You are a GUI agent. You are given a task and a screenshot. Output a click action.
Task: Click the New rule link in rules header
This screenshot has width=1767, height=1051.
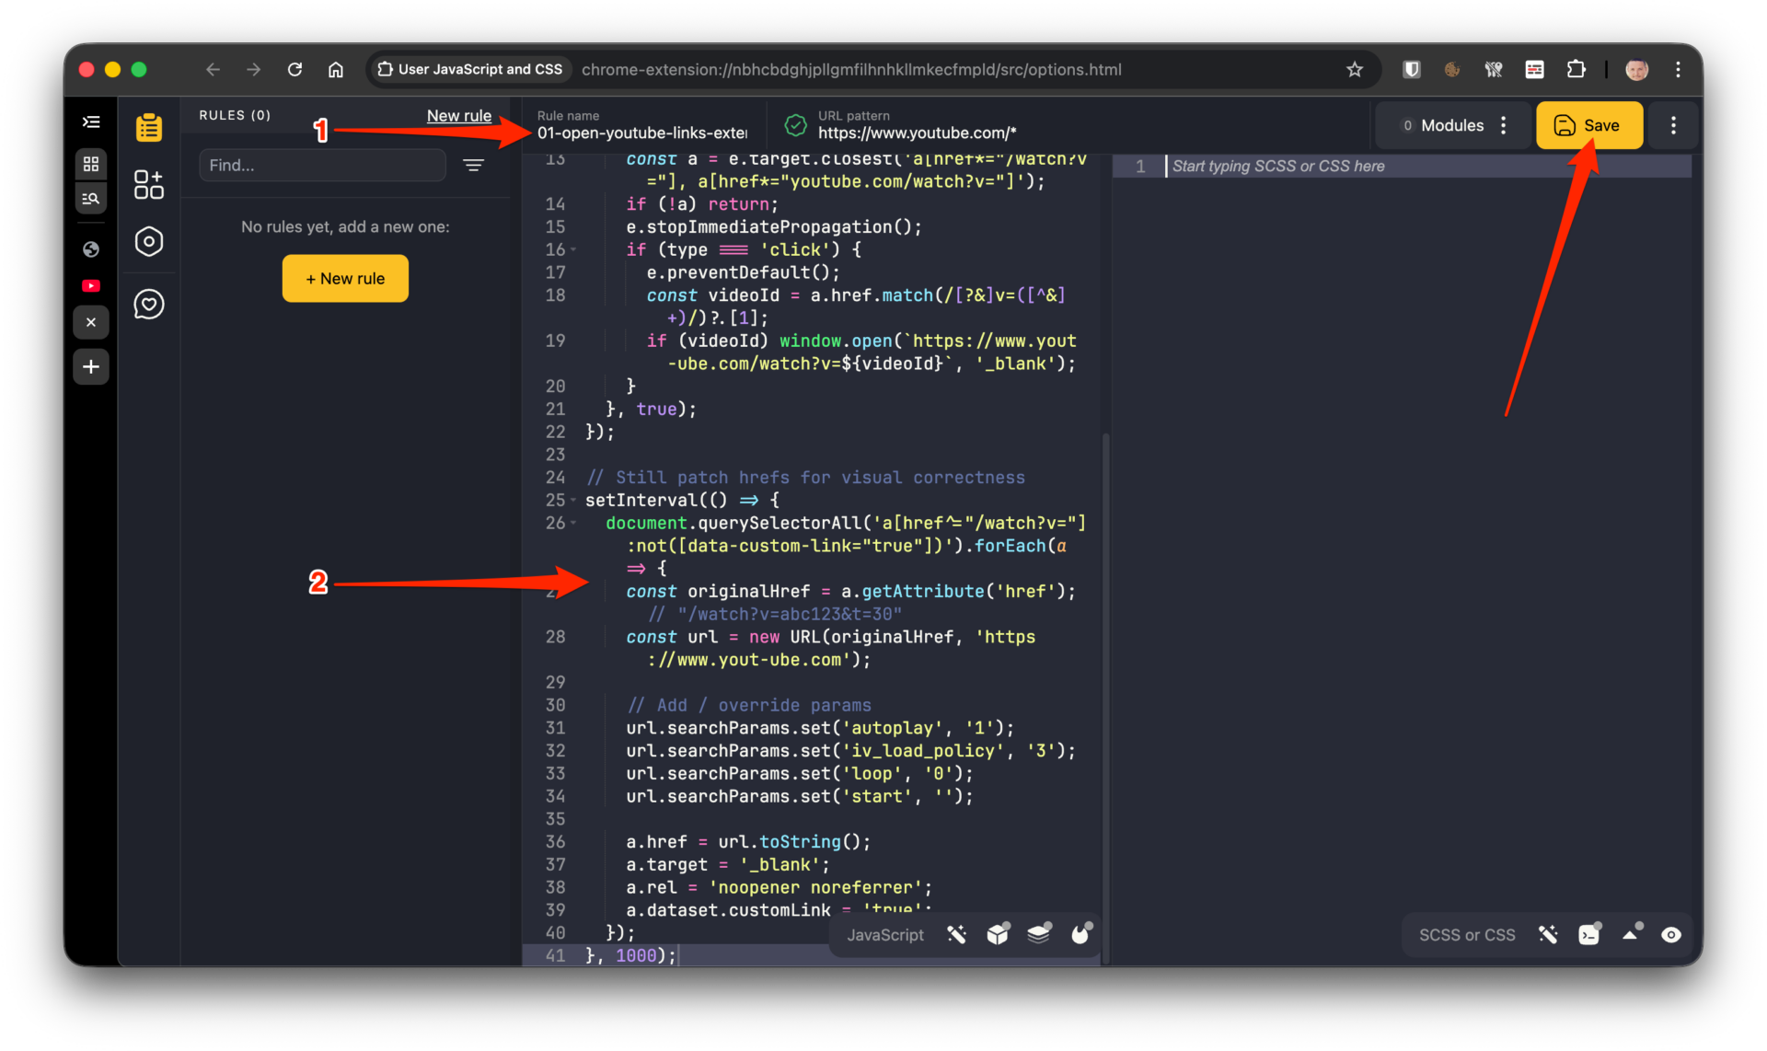click(458, 116)
